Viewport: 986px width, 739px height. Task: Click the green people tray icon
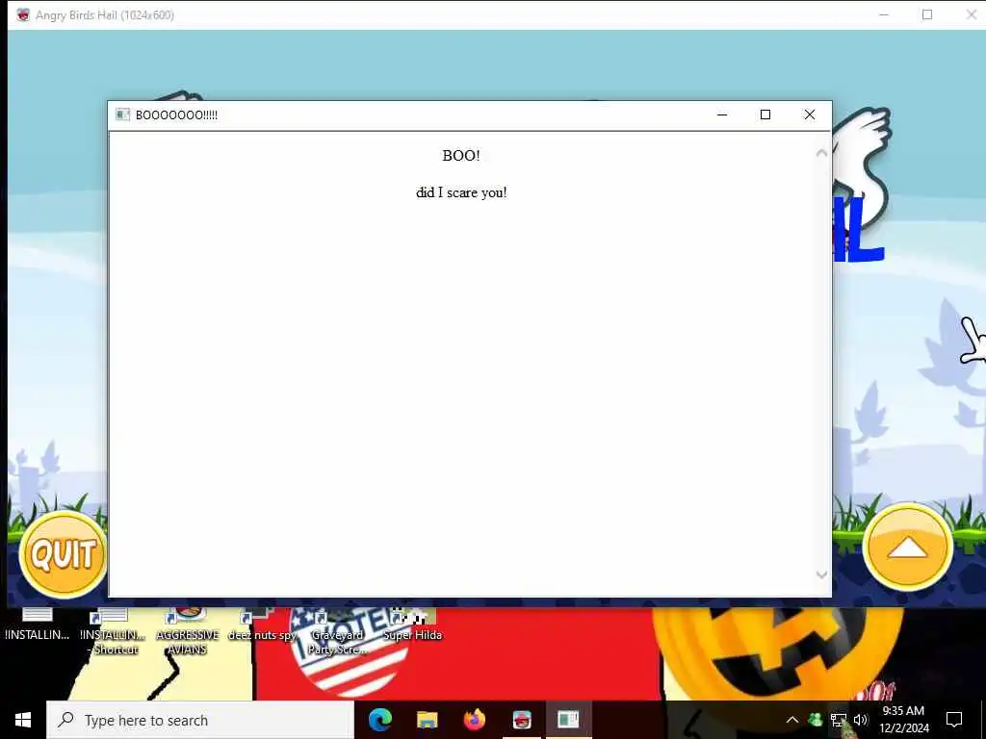point(815,720)
